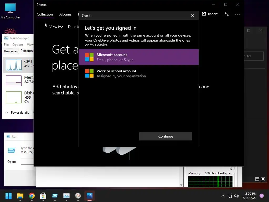Open the volume speaker tray icon
Image resolution: width=269 pixels, height=202 pixels.
[x=236, y=196]
